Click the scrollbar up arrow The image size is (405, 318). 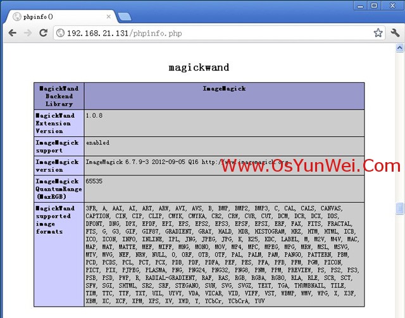click(400, 48)
